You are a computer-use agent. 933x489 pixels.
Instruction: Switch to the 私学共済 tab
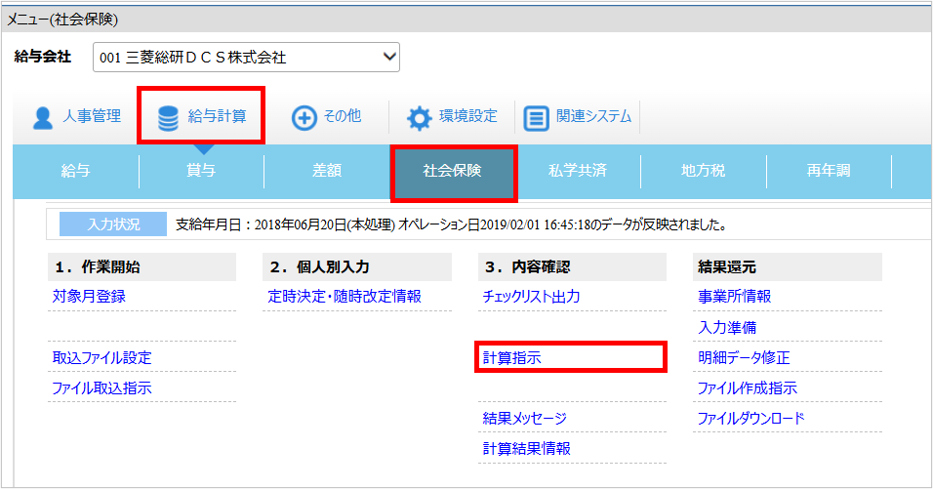point(578,171)
